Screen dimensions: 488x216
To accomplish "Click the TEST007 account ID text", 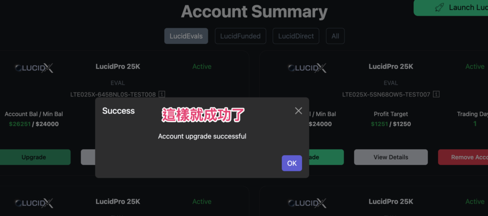I will pyautogui.click(x=386, y=94).
